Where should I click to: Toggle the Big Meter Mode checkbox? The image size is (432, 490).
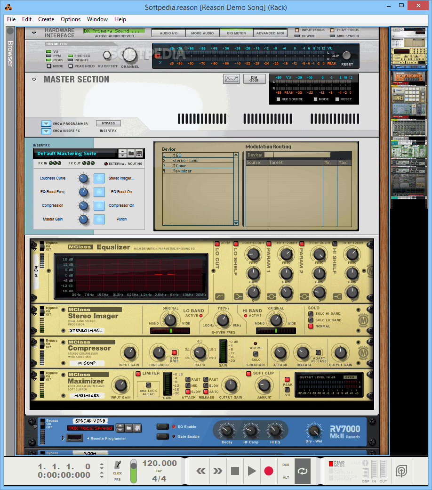click(48, 66)
